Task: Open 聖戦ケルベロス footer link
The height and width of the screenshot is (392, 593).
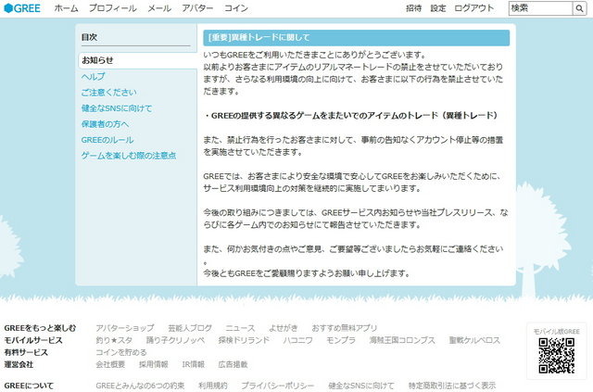Action: pos(474,340)
